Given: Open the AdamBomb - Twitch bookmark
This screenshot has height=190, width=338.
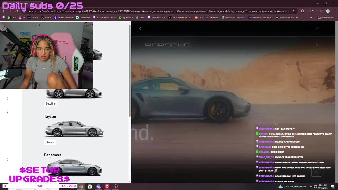Looking at the screenshot, I should tap(104, 18).
